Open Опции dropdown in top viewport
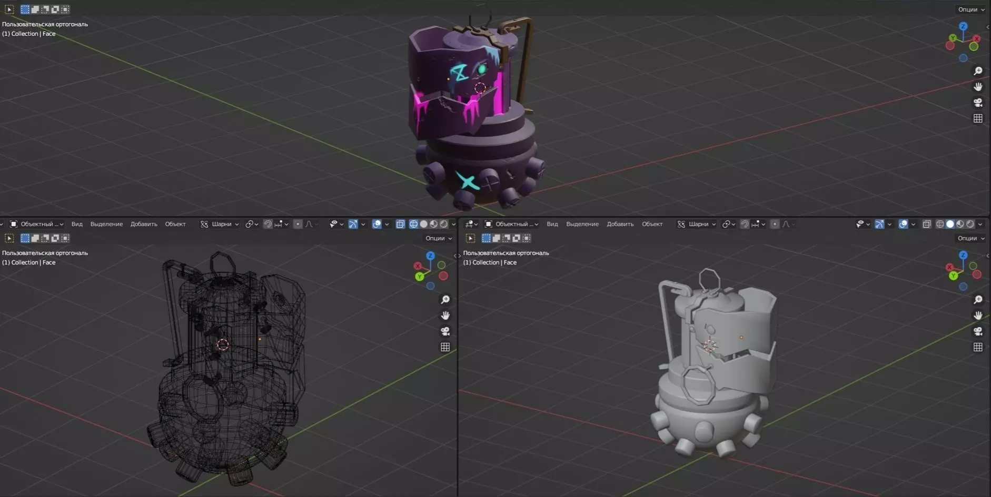The width and height of the screenshot is (991, 497). [x=972, y=9]
